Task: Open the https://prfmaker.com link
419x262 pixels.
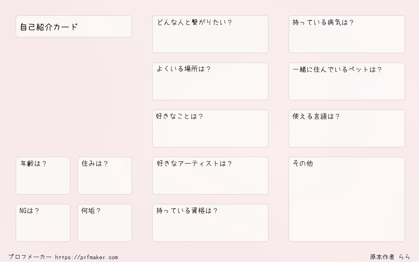Action: point(87,257)
